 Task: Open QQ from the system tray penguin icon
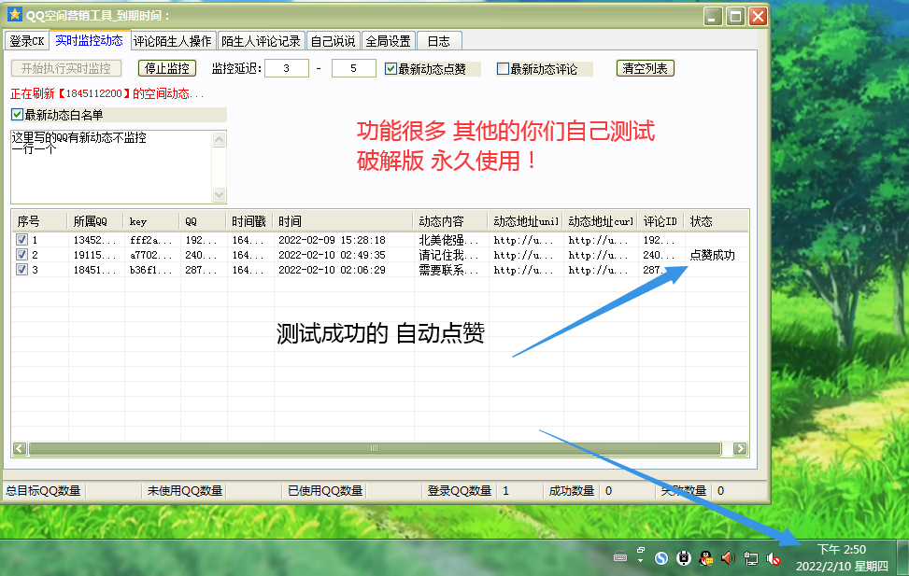[x=706, y=557]
